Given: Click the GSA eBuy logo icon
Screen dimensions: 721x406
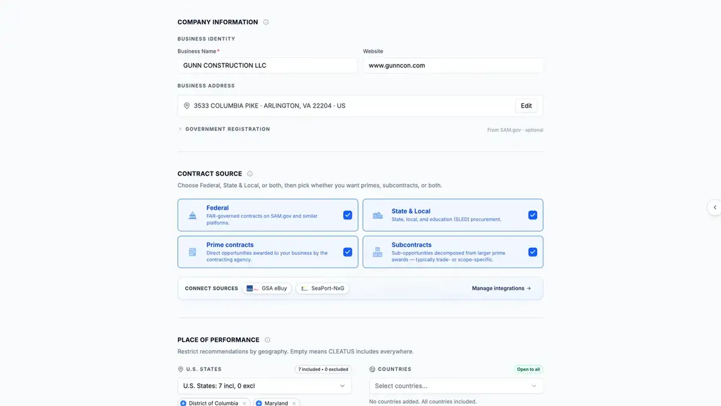Looking at the screenshot, I should (252, 289).
